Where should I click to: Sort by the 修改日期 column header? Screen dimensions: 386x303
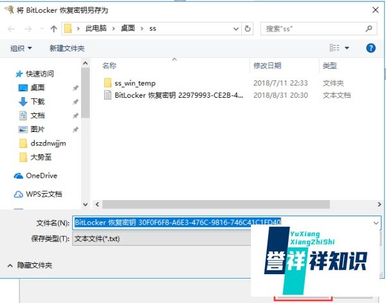click(268, 66)
